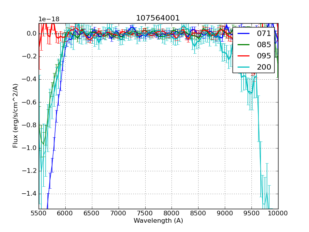309x232 pixels.
Task: Click the −1.0 y-axis tick label
Action: tap(29, 148)
